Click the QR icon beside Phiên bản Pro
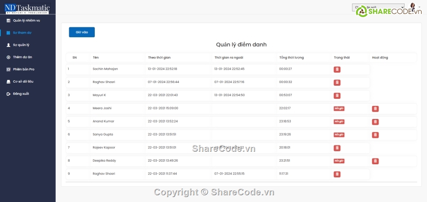427x202 pixels. tap(8, 69)
